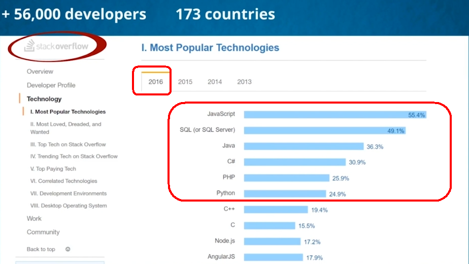This screenshot has height=264, width=469.
Task: Switch to the 2014 tab
Action: pyautogui.click(x=215, y=82)
